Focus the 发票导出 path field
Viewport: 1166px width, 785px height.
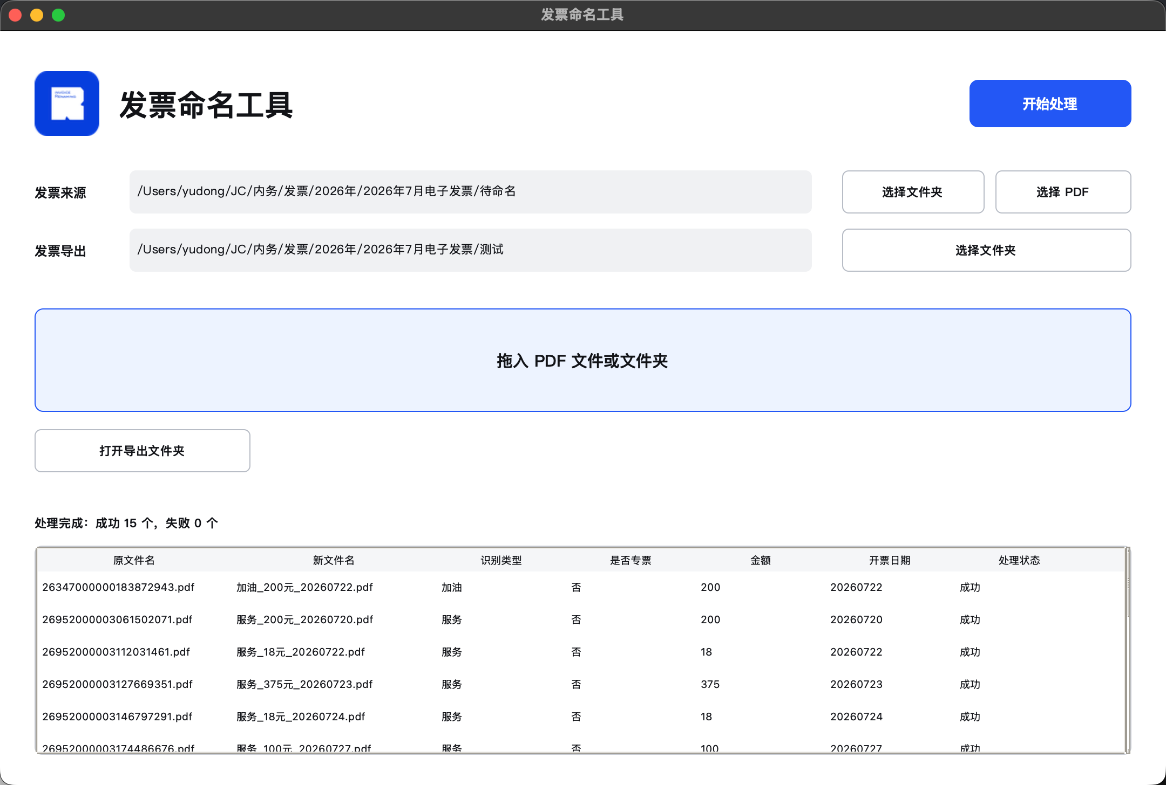470,250
